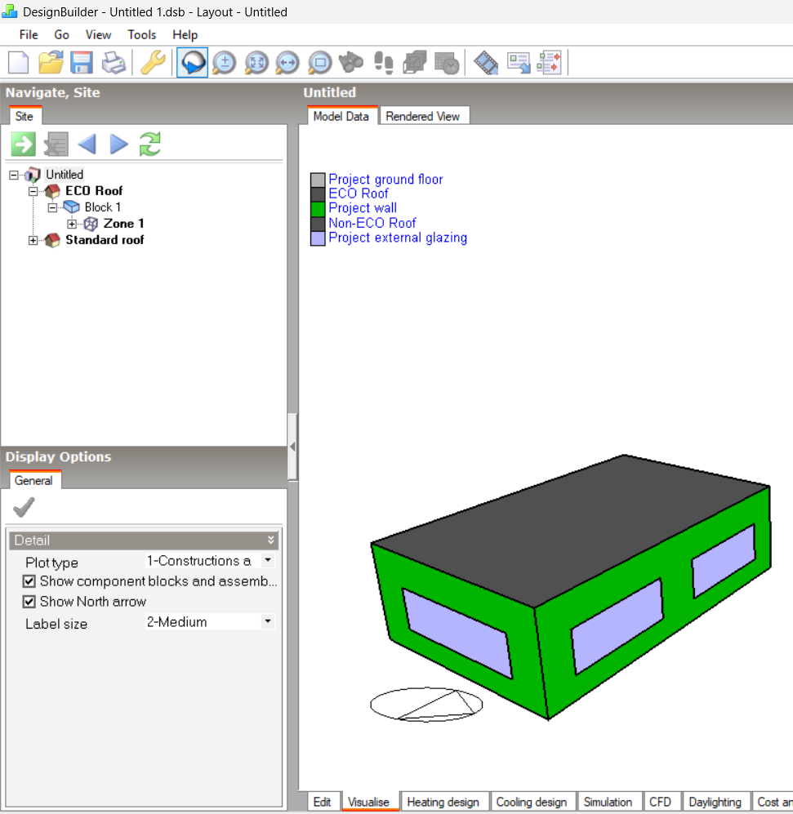Click the report topics icon with red arrows
The image size is (793, 814).
(550, 63)
